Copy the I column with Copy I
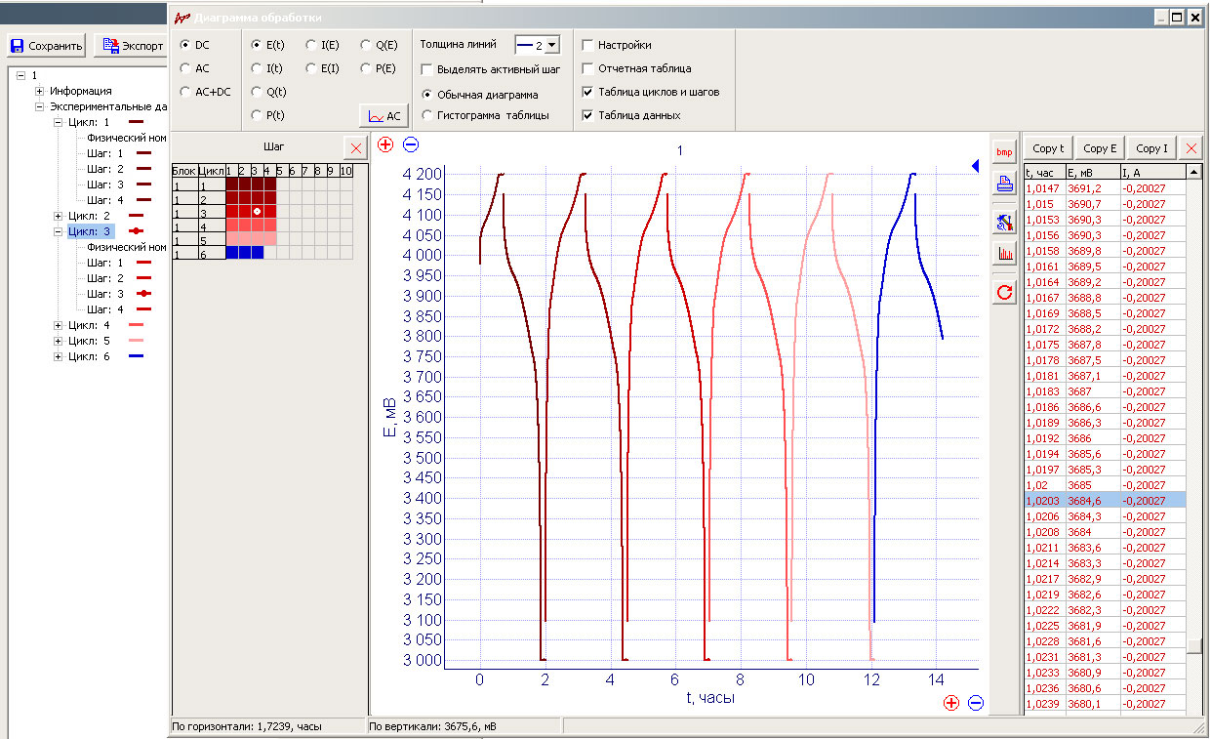 click(x=1151, y=148)
